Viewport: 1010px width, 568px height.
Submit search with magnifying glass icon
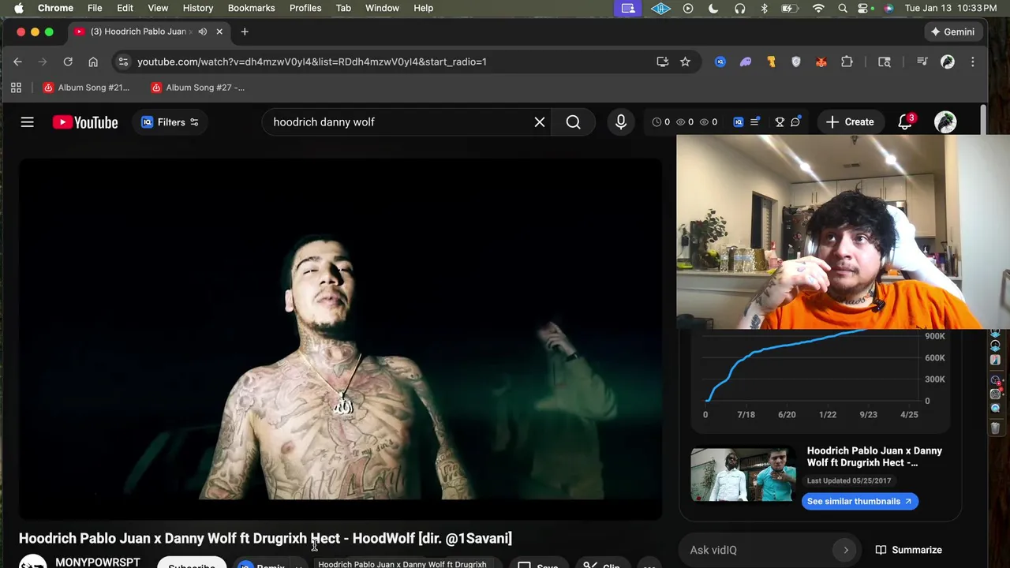pos(574,122)
